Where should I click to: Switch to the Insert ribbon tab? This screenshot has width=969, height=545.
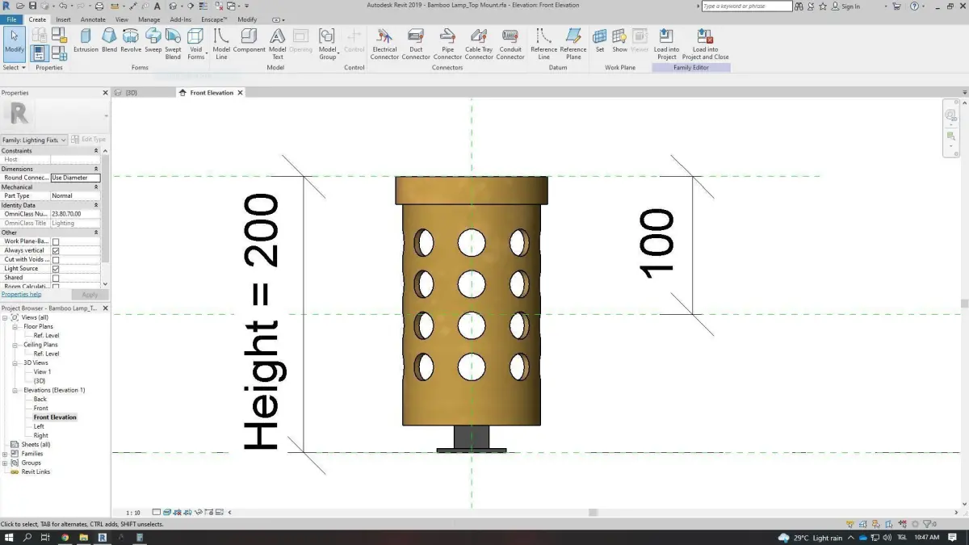coord(63,19)
